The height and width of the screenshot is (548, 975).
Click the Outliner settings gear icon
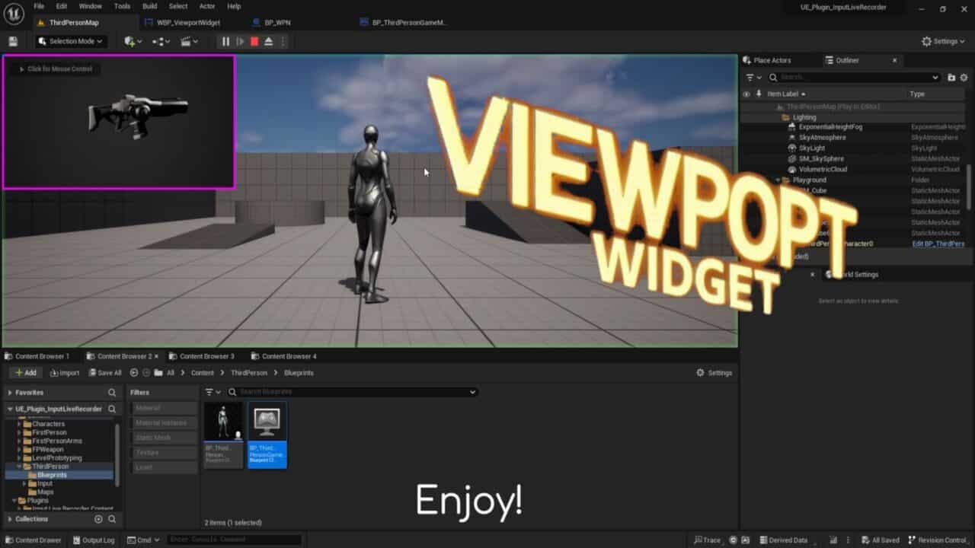point(964,78)
